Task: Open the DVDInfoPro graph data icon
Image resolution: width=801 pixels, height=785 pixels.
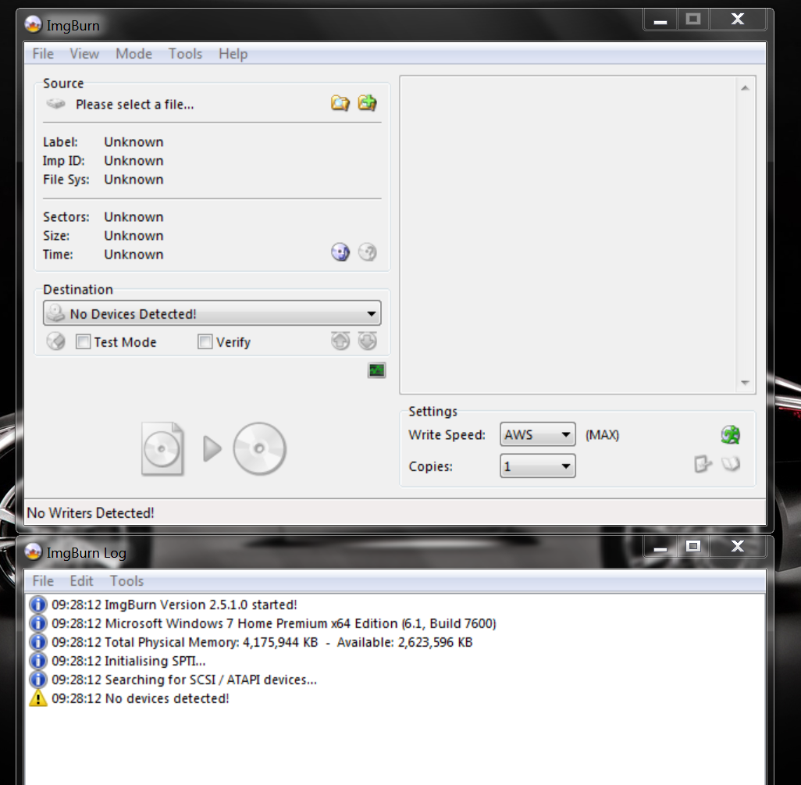Action: click(376, 370)
